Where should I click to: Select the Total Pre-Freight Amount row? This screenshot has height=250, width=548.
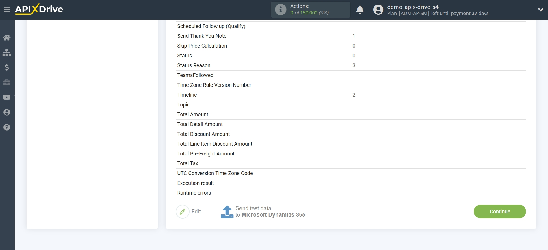tap(351, 154)
